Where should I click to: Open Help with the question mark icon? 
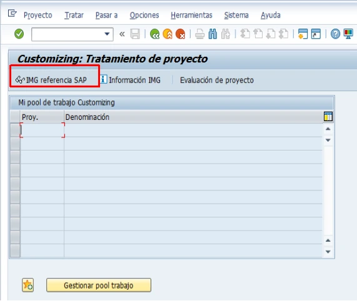click(335, 34)
